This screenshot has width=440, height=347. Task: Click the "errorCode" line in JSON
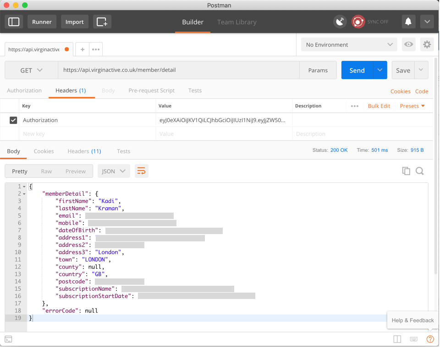(x=70, y=311)
